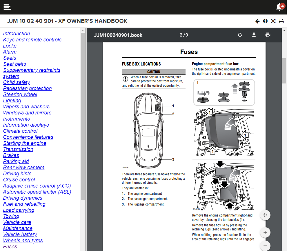This screenshot has height=251, width=287.
Task: Expand handbook to fullscreen
Action: pos(273,21)
